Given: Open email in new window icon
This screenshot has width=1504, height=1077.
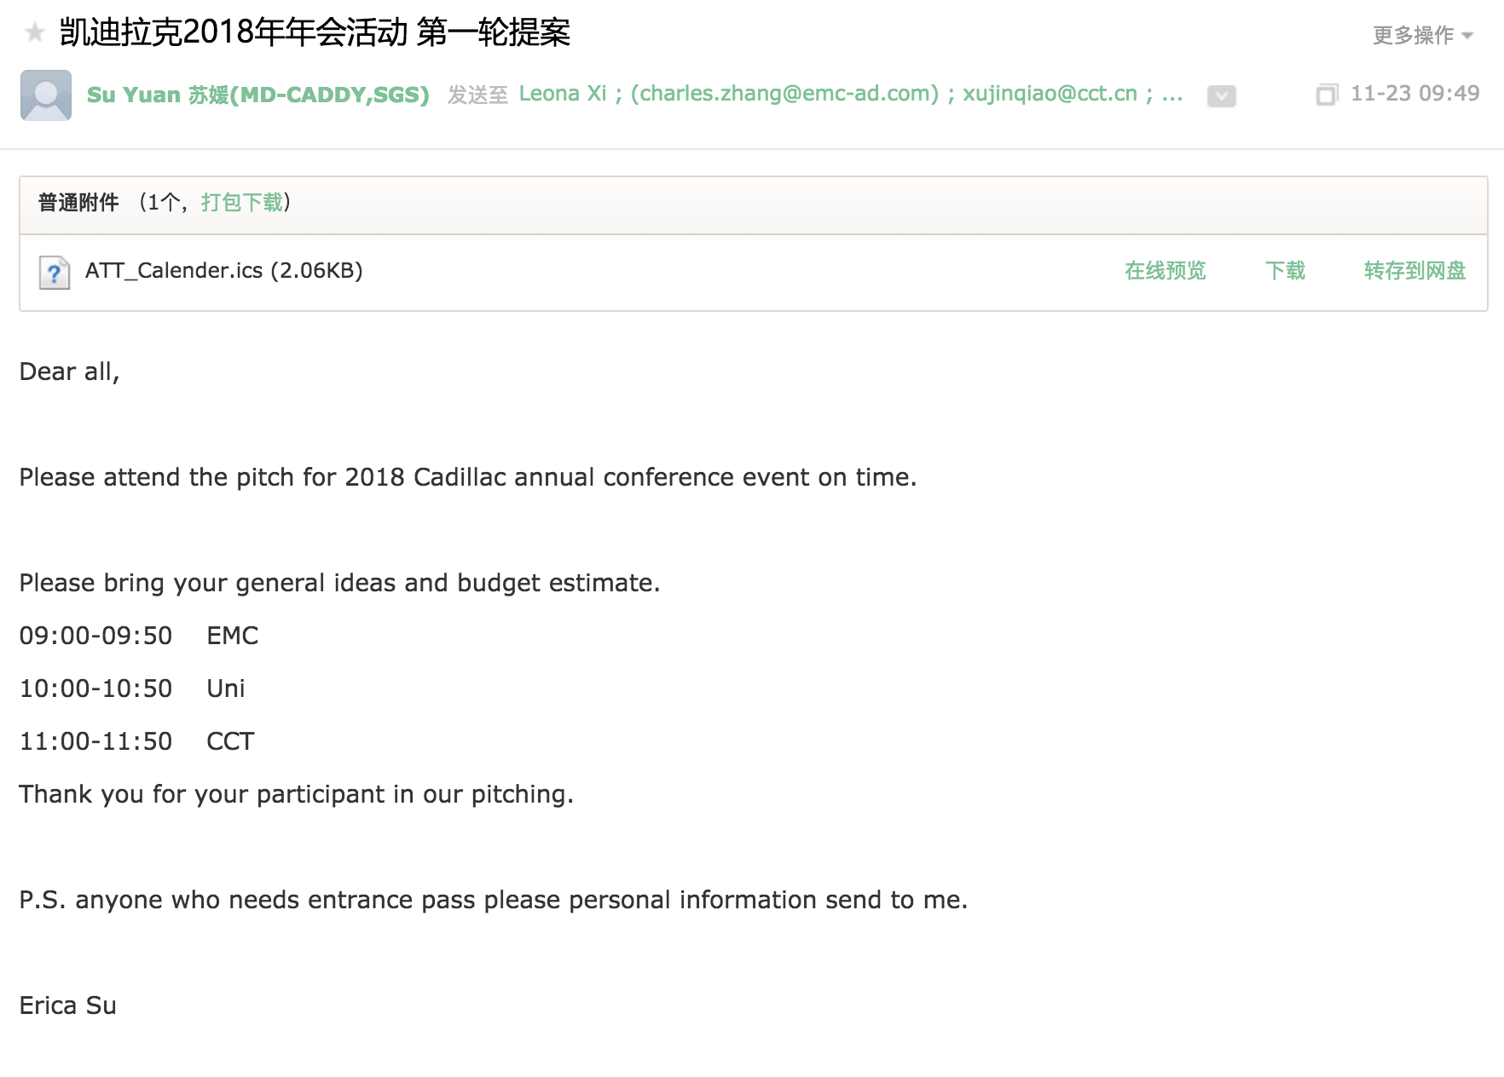Looking at the screenshot, I should 1327,95.
